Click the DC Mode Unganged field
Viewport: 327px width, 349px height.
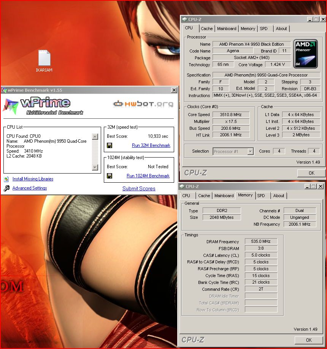coord(300,217)
